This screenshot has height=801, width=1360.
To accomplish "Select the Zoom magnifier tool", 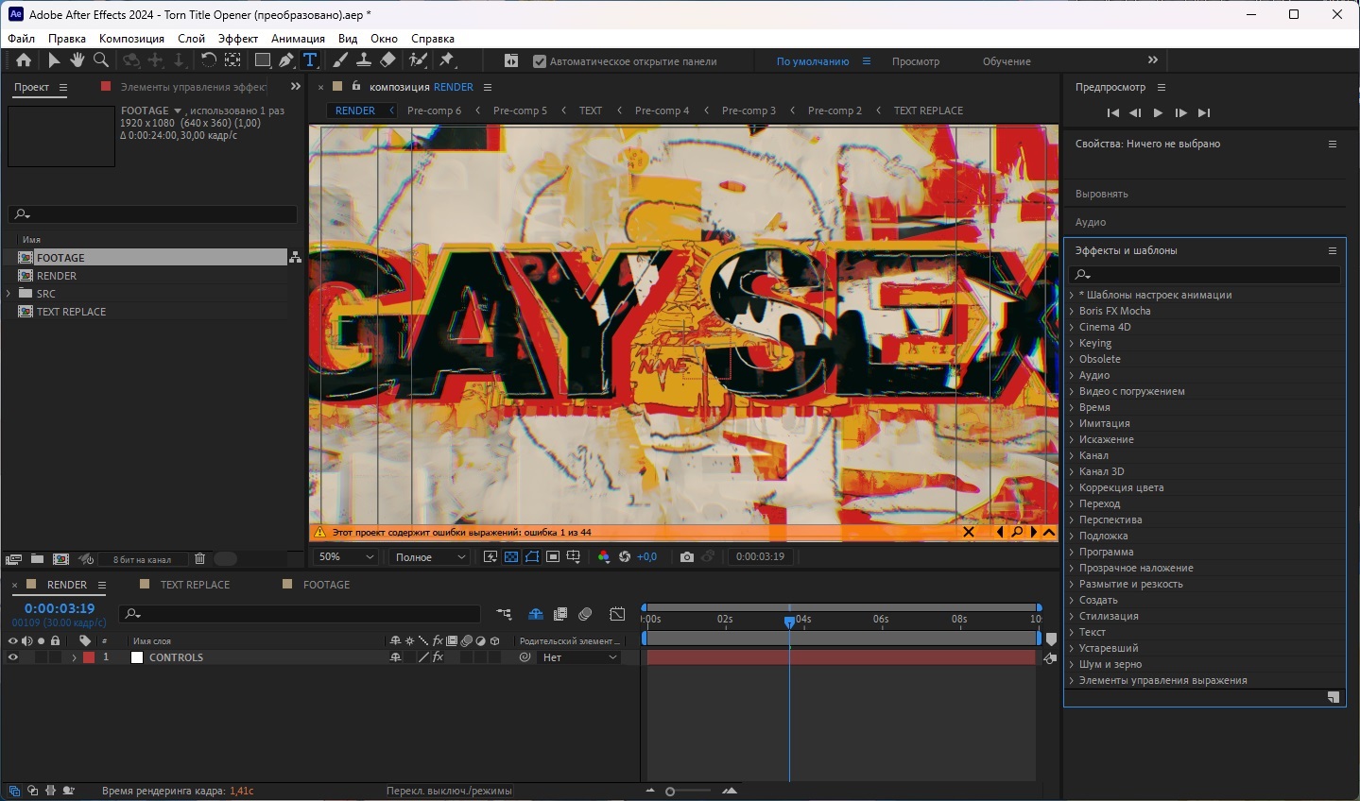I will pos(100,60).
